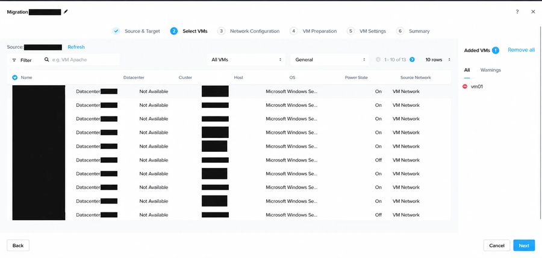Click the Cluster column header
The height and width of the screenshot is (258, 542).
(x=185, y=77)
